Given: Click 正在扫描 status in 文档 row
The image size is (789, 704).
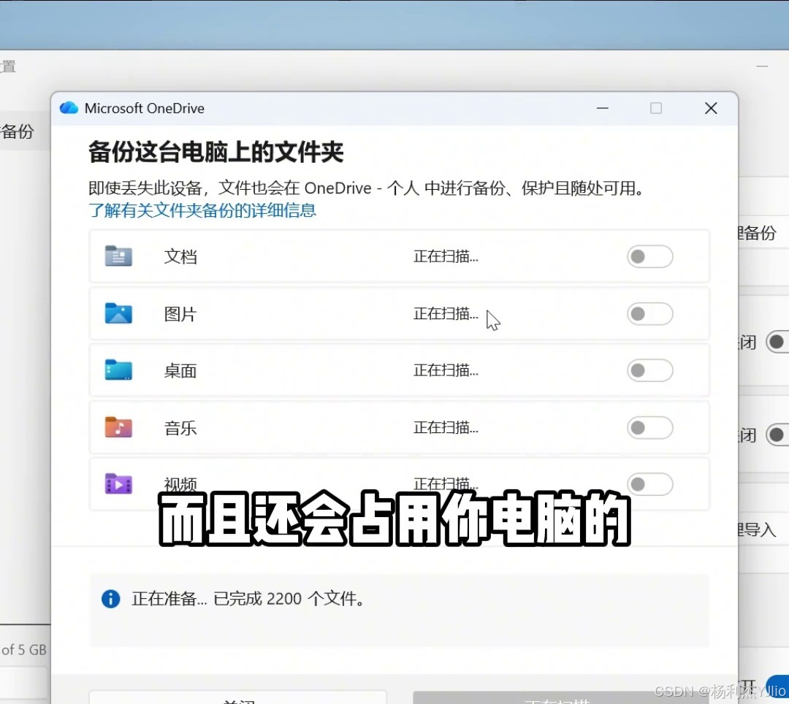Looking at the screenshot, I should (x=446, y=256).
